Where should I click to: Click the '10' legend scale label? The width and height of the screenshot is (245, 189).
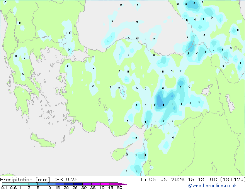pos(48,187)
